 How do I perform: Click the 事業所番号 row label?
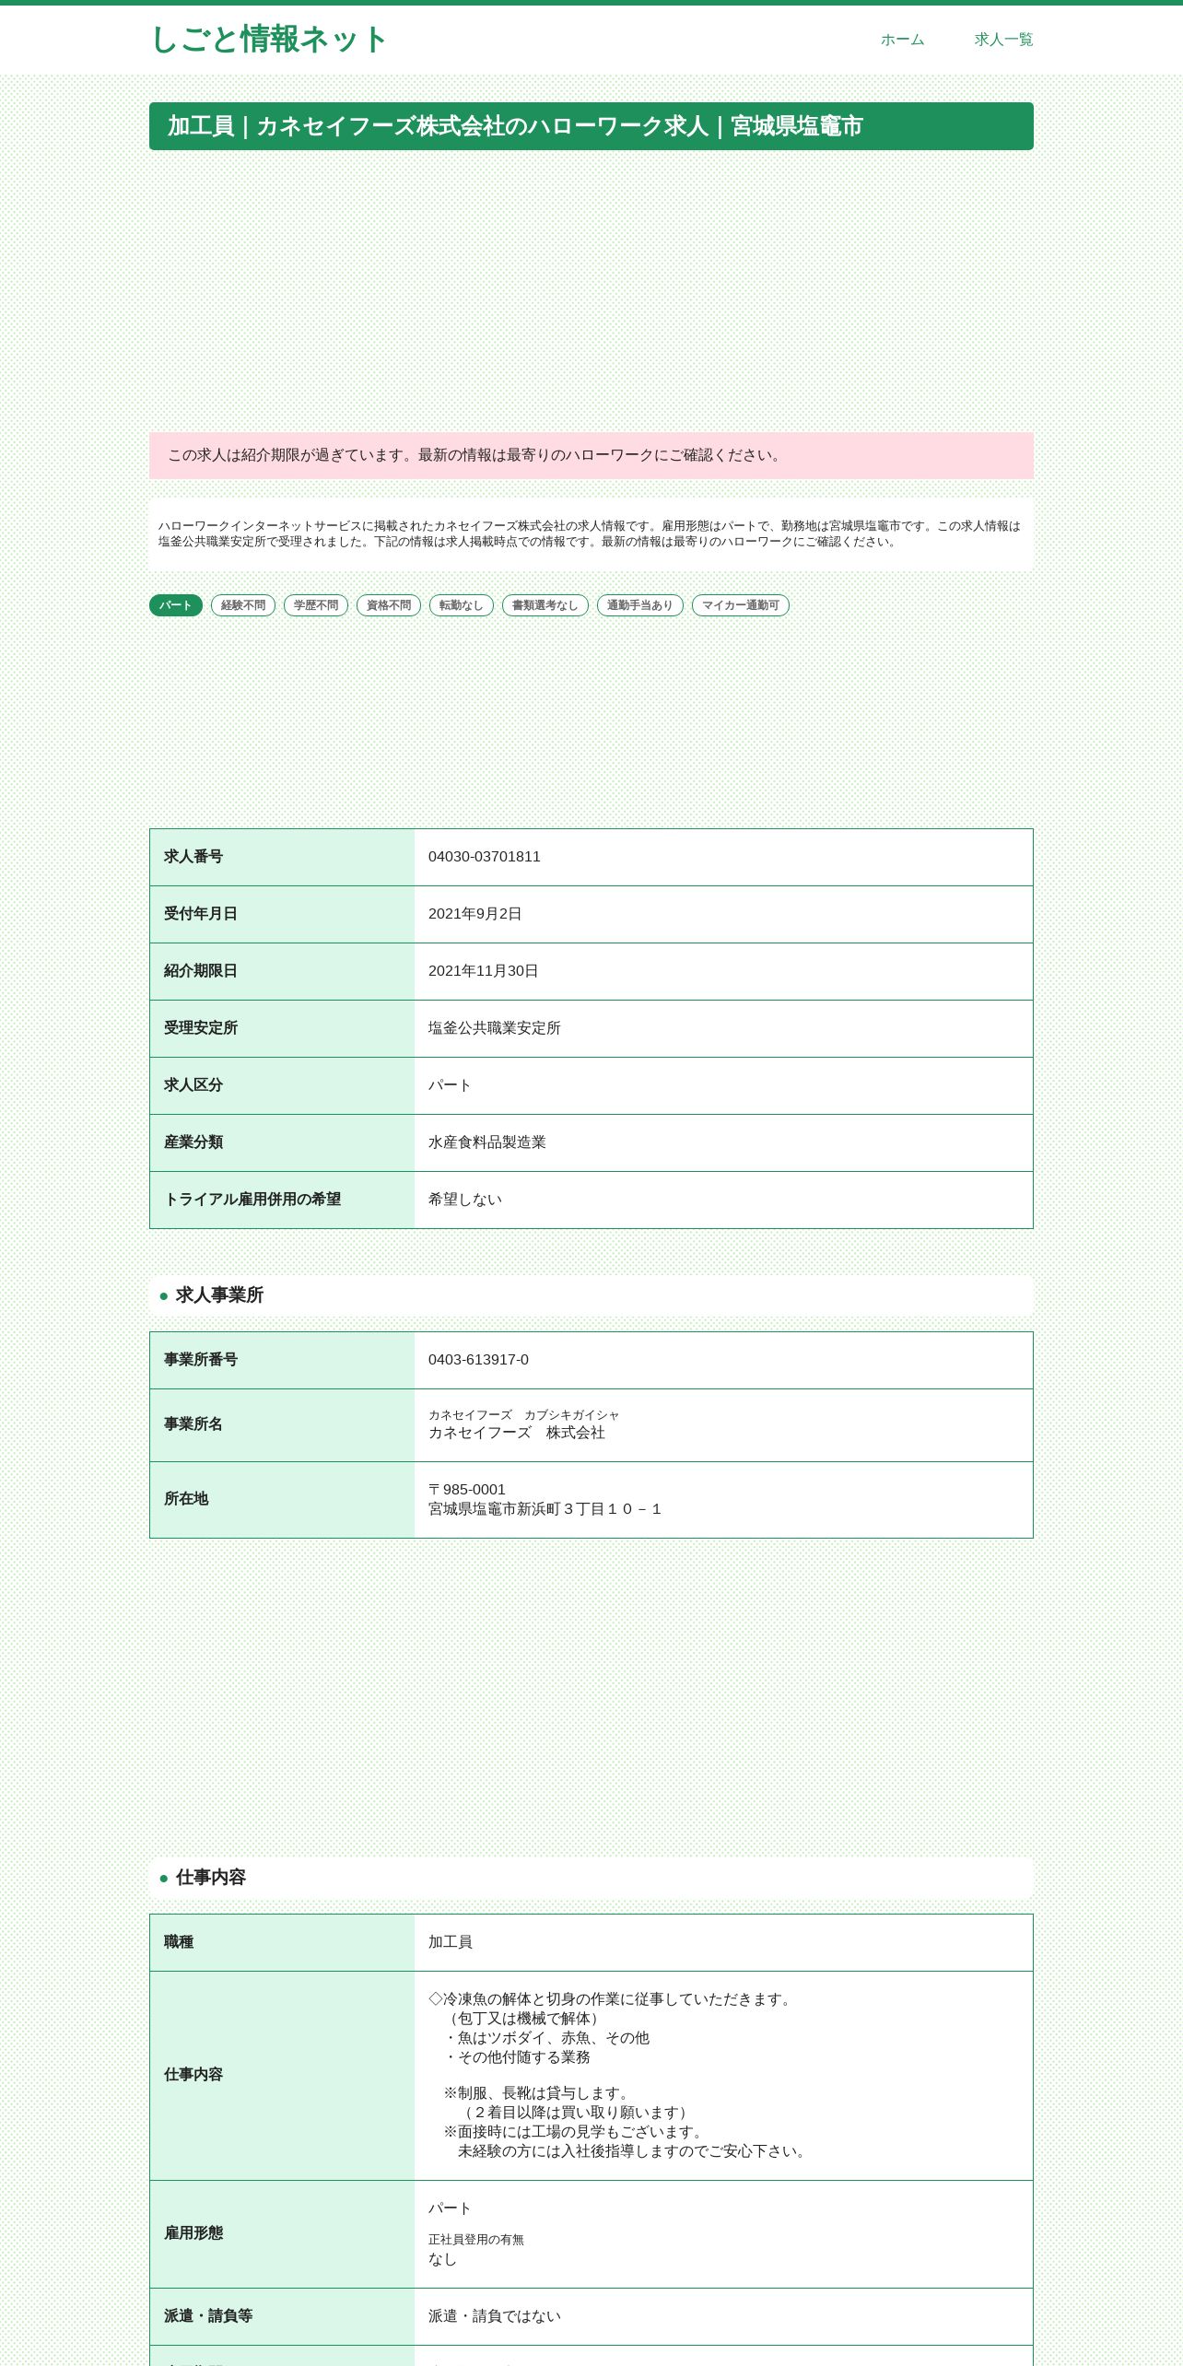(201, 1360)
